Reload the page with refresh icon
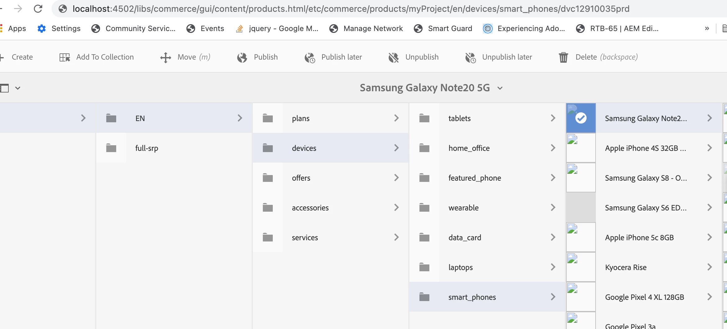The width and height of the screenshot is (727, 329). [x=38, y=9]
